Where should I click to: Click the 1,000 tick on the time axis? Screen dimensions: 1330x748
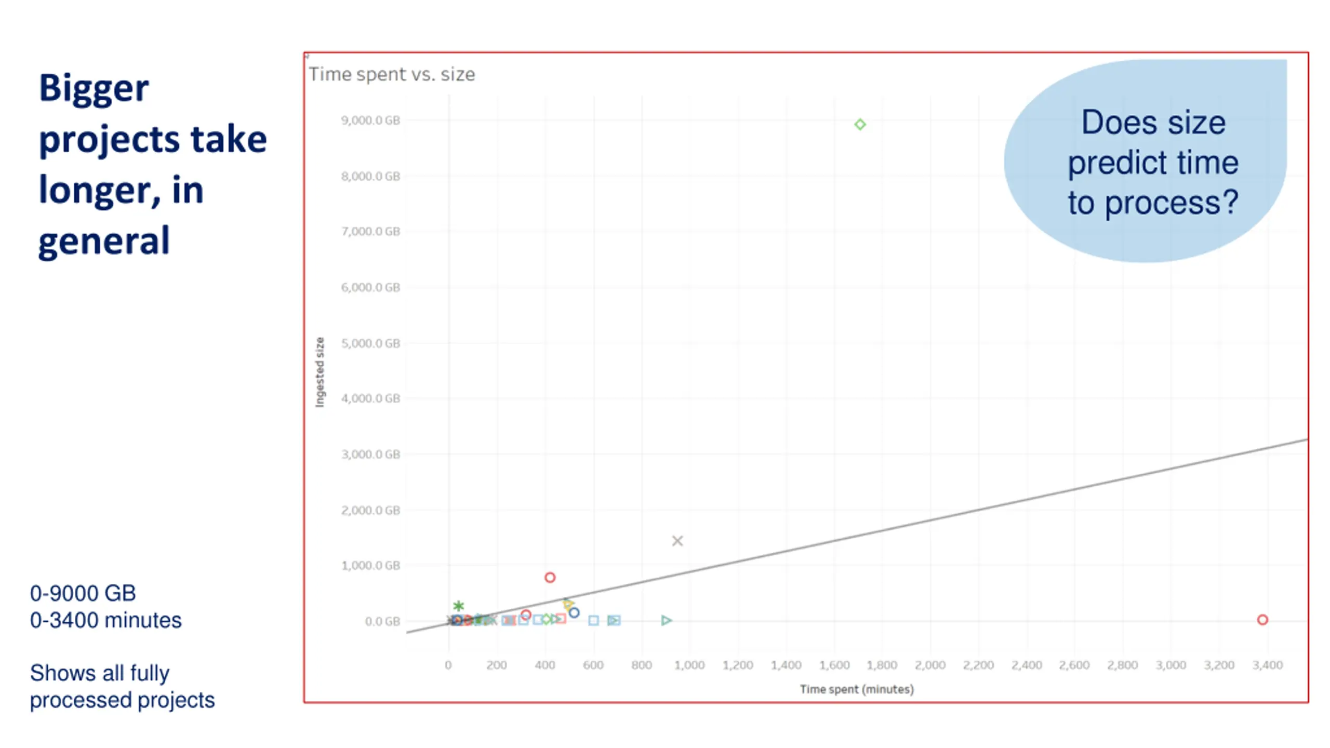689,665
